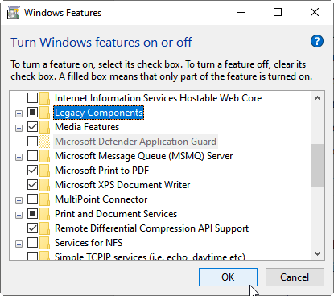
Task: Select the Media Features label
Action: click(x=87, y=127)
